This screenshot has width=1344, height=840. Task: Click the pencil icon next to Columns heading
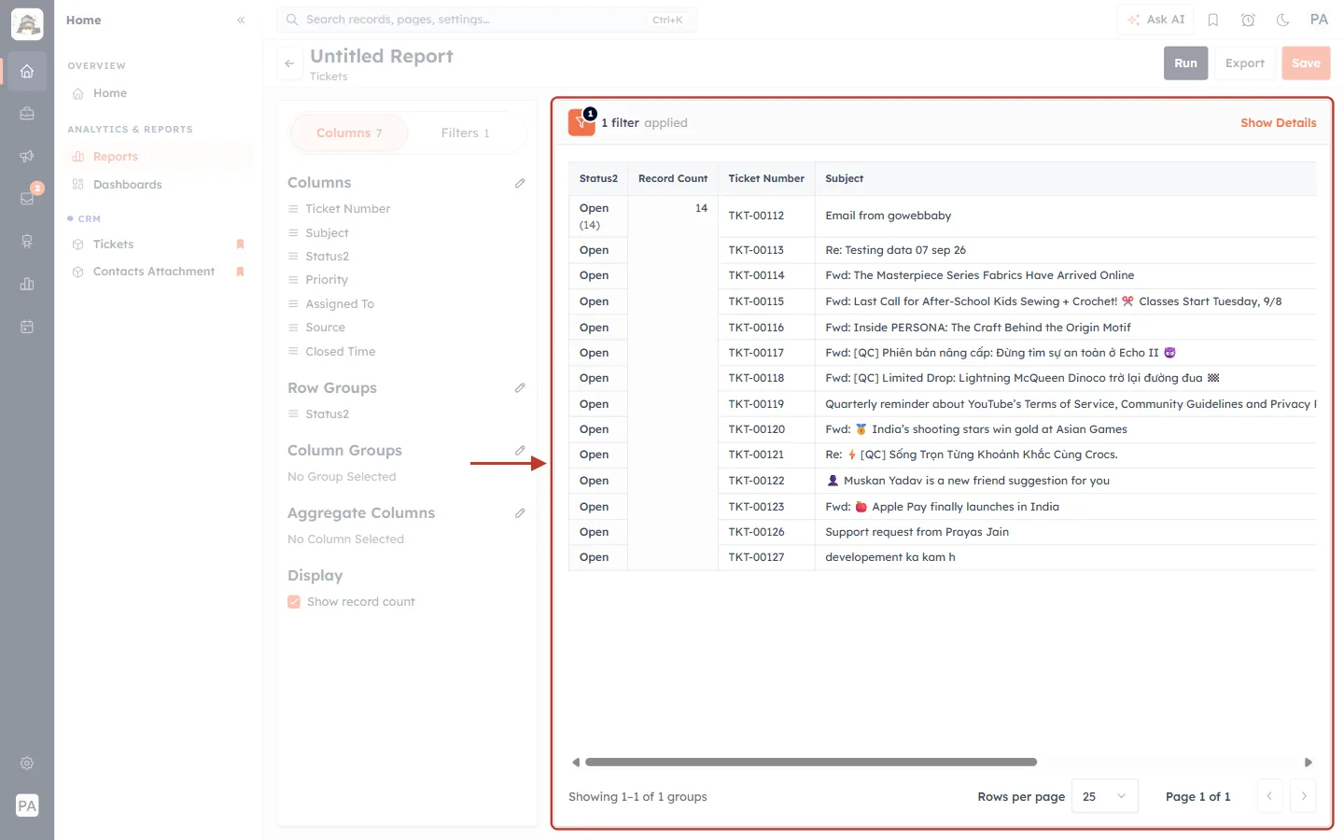tap(520, 183)
